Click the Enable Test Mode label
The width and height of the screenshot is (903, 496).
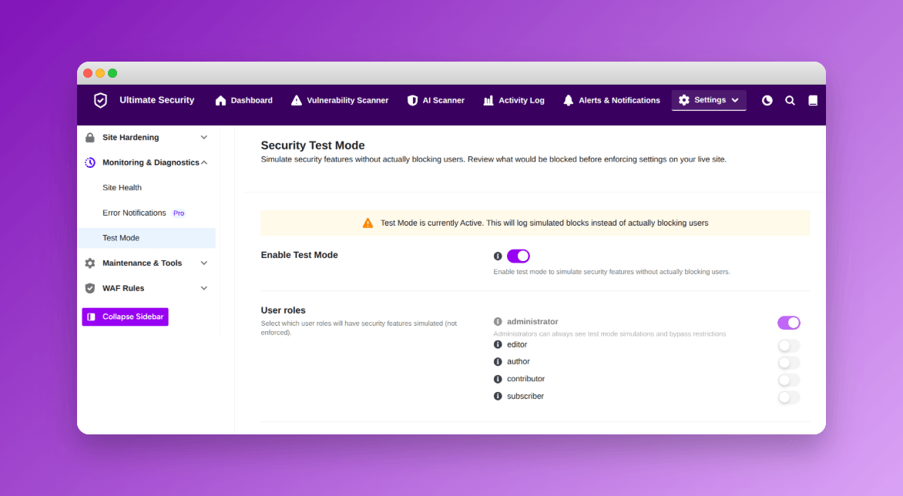pyautogui.click(x=300, y=255)
